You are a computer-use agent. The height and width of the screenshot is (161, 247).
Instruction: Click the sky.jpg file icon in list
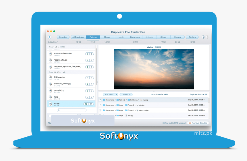tap(51, 104)
